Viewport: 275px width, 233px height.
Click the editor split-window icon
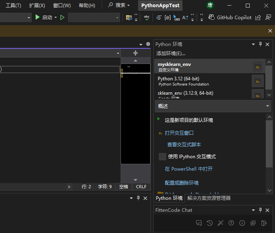[135, 53]
